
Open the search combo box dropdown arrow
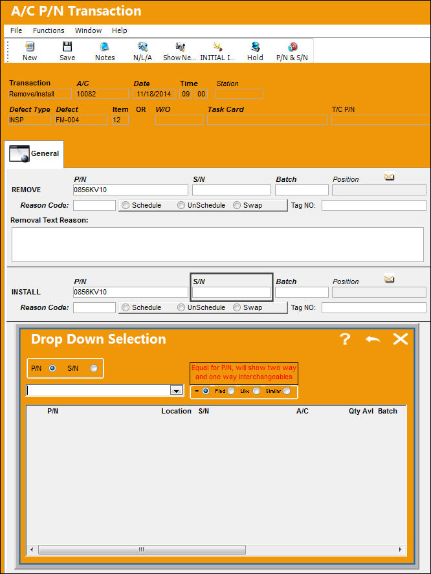[x=177, y=391]
